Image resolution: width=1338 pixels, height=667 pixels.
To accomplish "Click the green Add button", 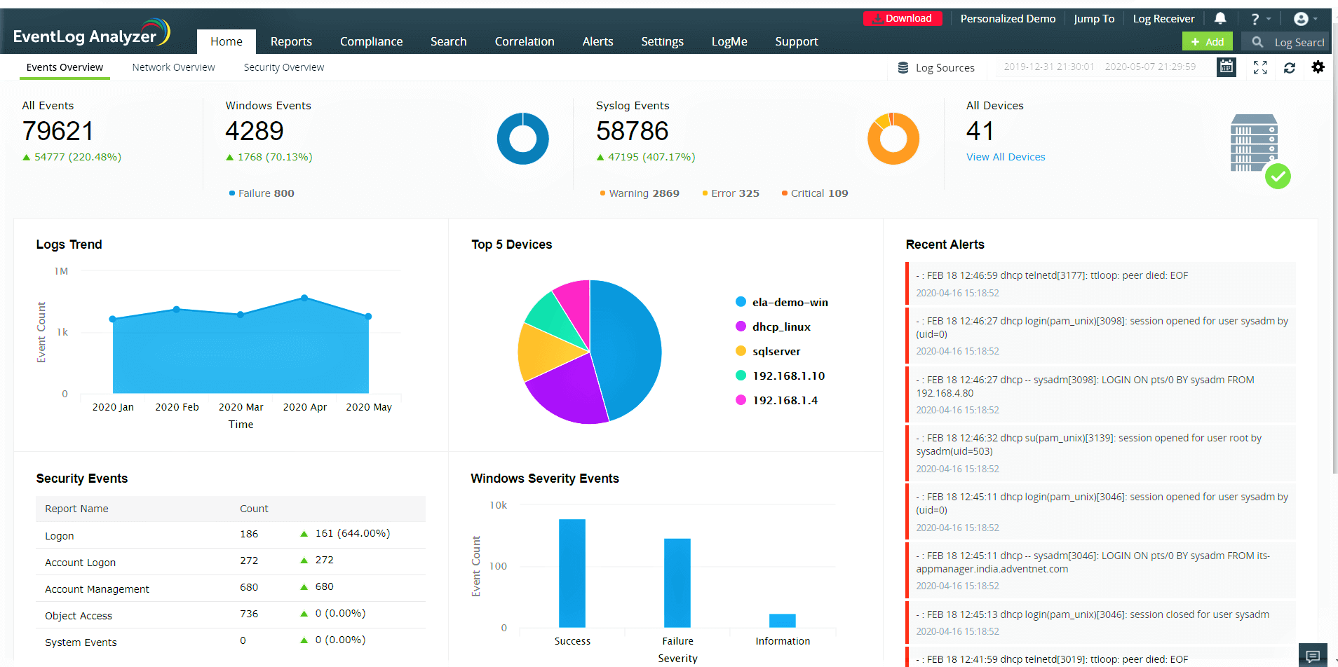I will tap(1207, 41).
